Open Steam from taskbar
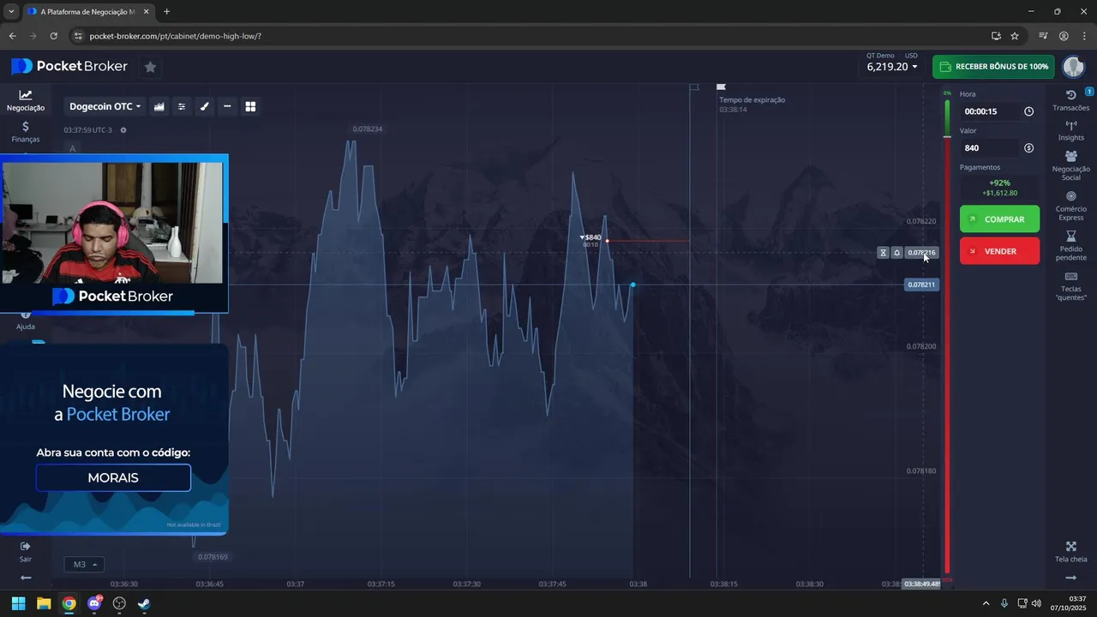1097x617 pixels. tap(144, 603)
